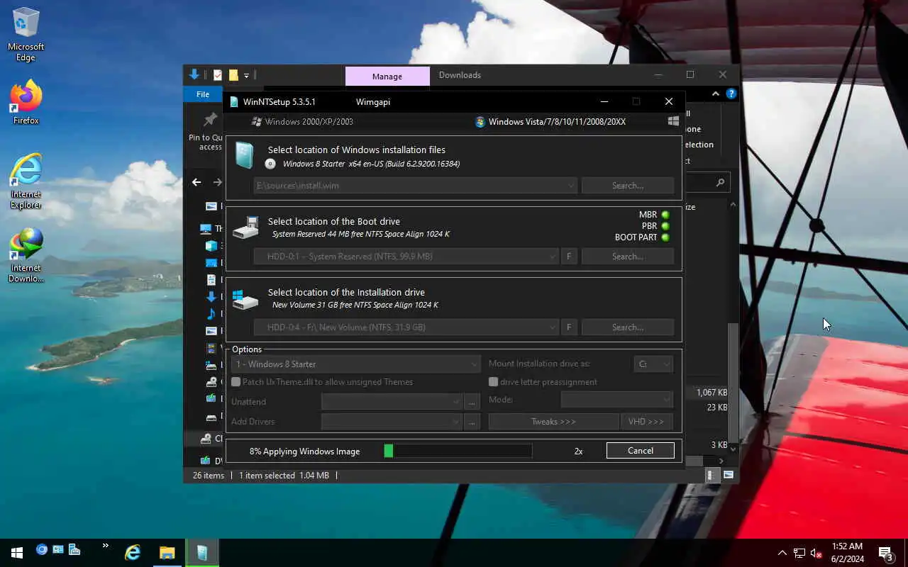
Task: Click the WinNTSetup taskbar icon
Action: pyautogui.click(x=202, y=552)
